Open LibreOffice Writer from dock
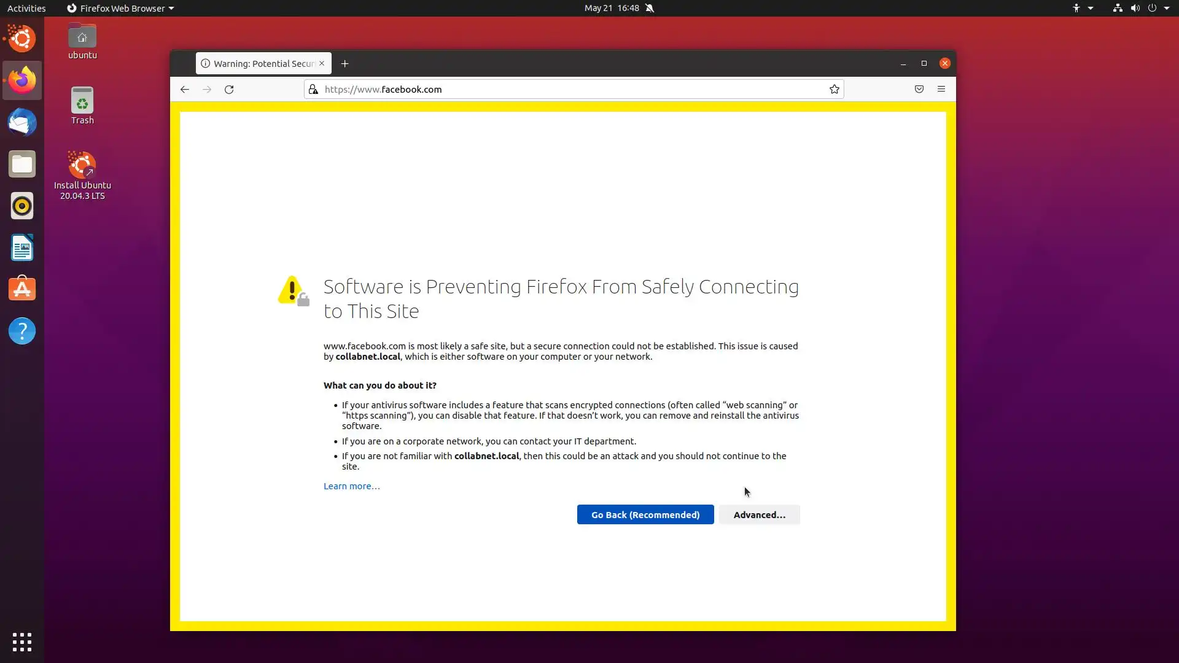The image size is (1179, 663). [x=22, y=247]
